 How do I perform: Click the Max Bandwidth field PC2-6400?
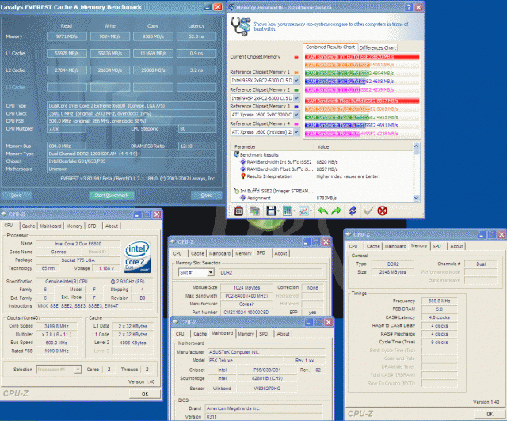[246, 296]
